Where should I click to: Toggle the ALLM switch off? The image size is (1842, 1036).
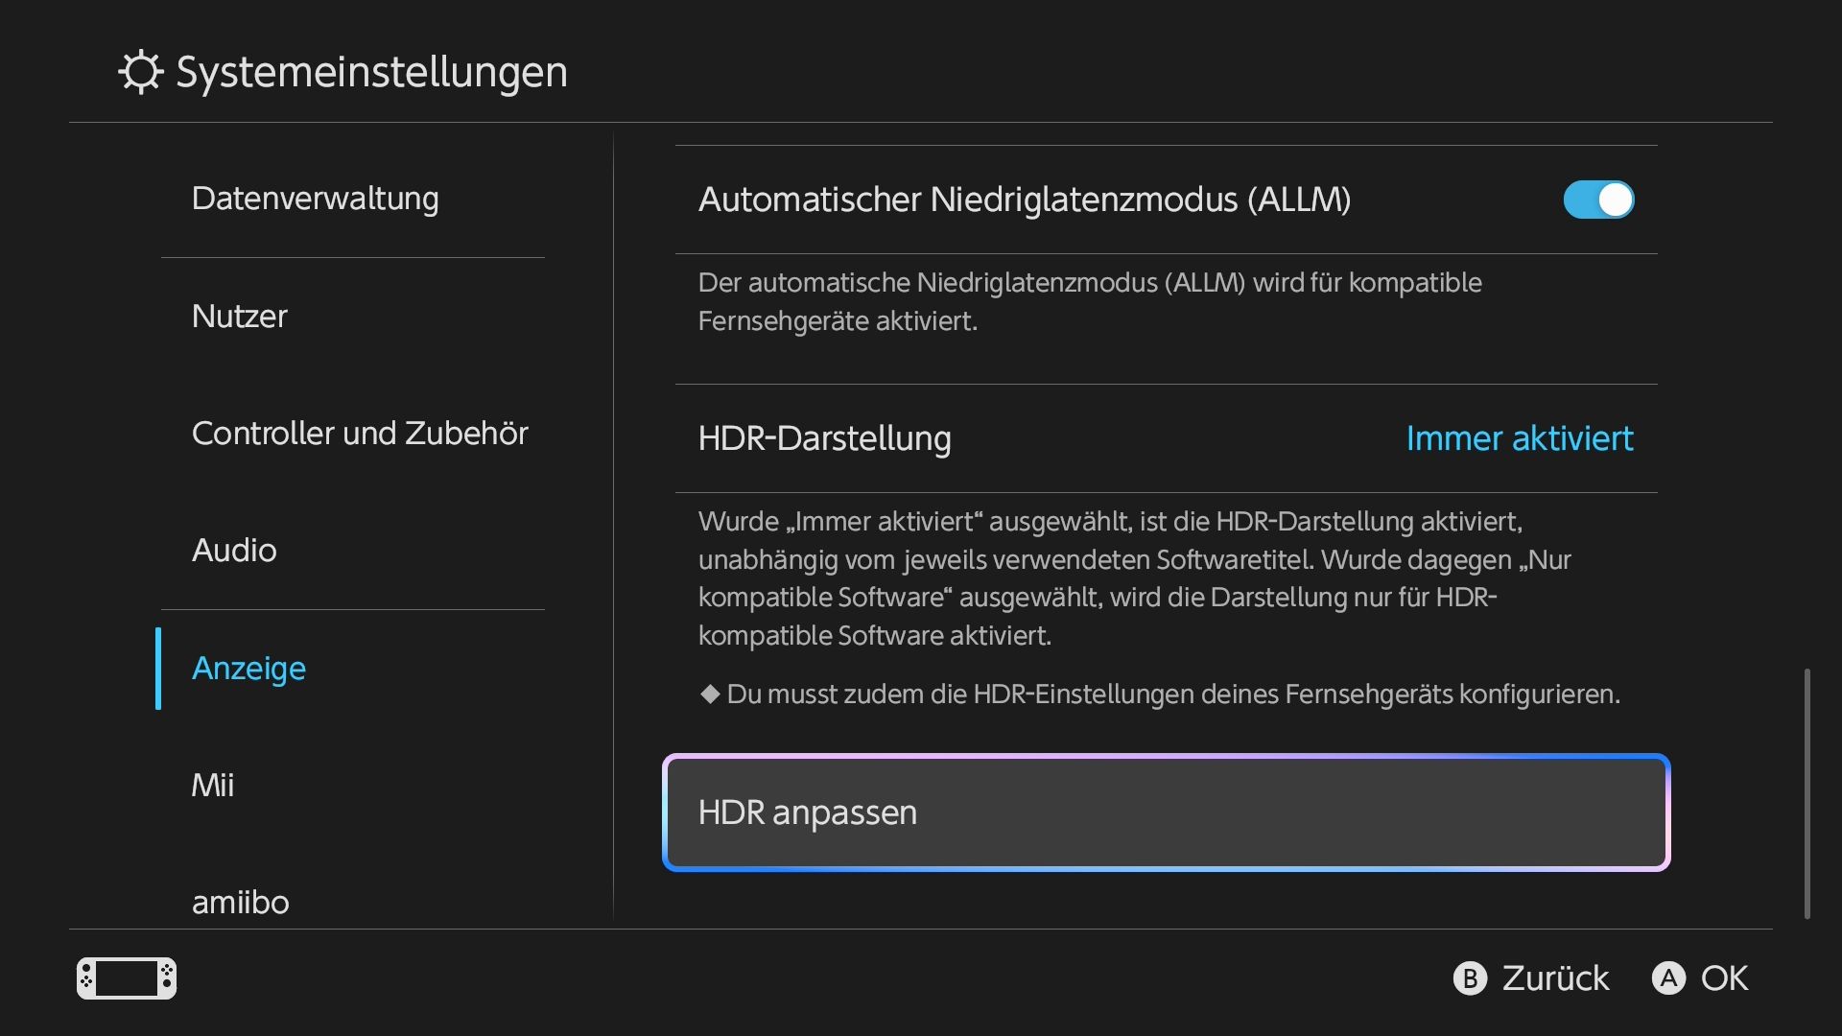pos(1598,200)
